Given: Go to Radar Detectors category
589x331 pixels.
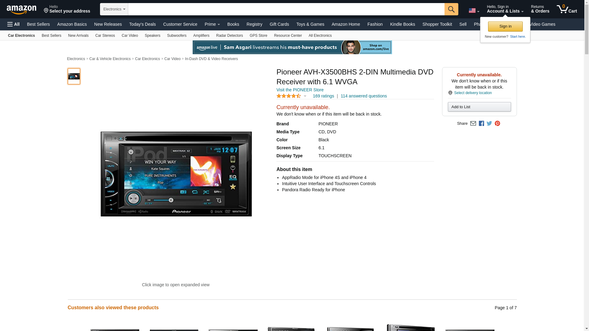Looking at the screenshot, I should coord(229,36).
